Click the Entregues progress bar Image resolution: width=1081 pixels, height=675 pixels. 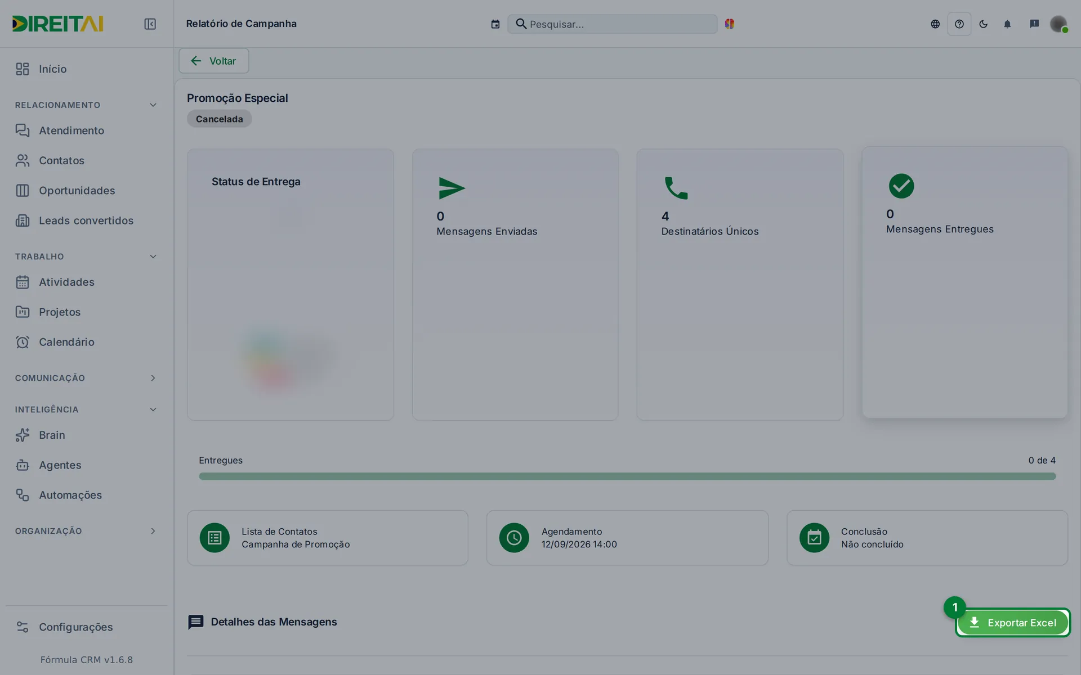(x=627, y=476)
